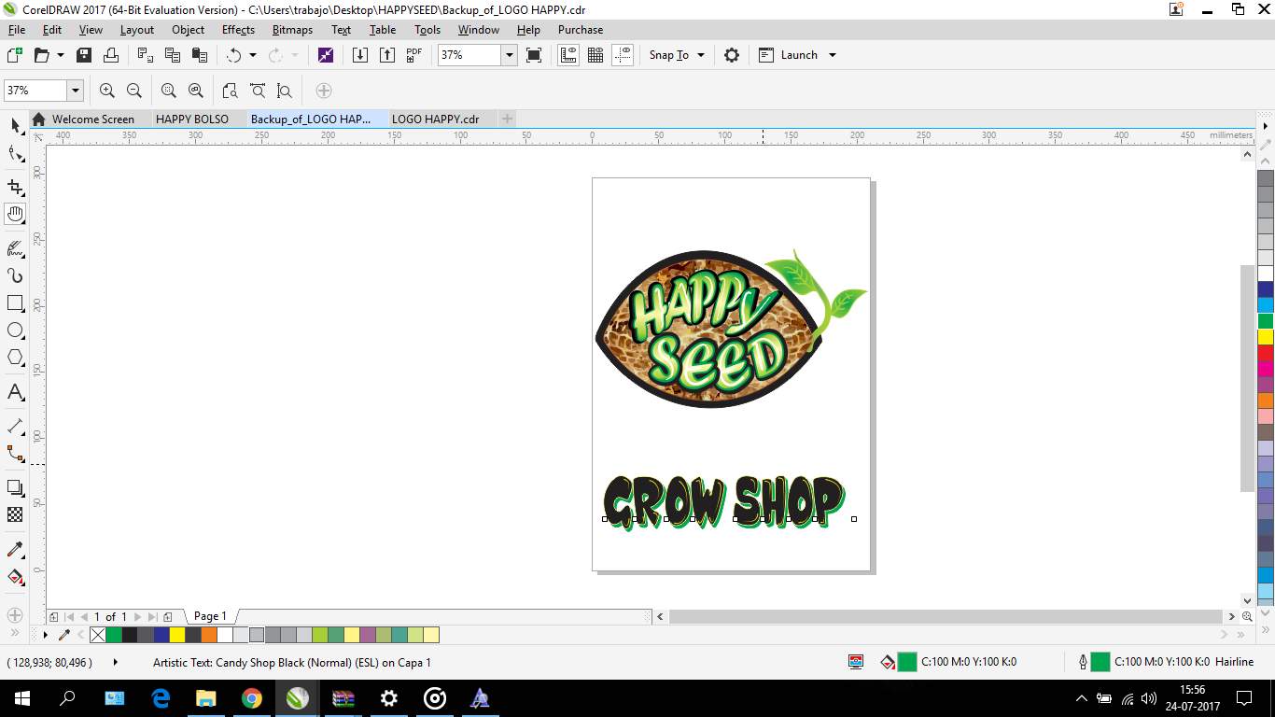The height and width of the screenshot is (717, 1275).
Task: Click the Purchase menu item
Action: tap(581, 30)
